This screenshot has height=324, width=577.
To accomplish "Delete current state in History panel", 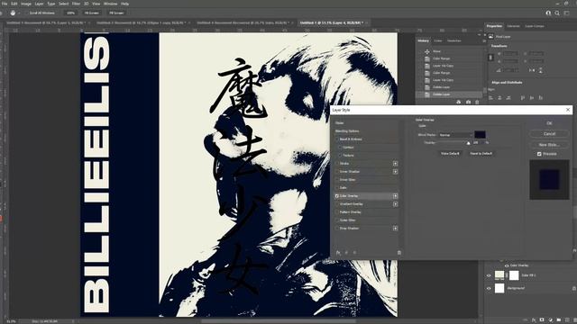I will point(477,102).
